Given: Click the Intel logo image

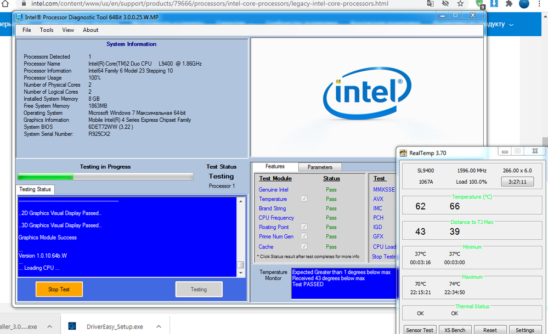Looking at the screenshot, I should [367, 93].
